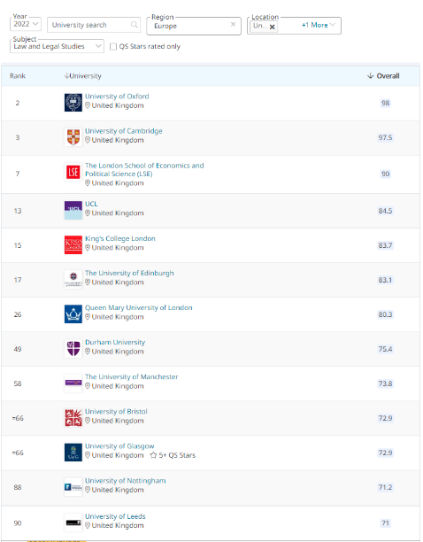423x542 pixels.
Task: Open the Year 2022 dropdown
Action: (x=26, y=24)
